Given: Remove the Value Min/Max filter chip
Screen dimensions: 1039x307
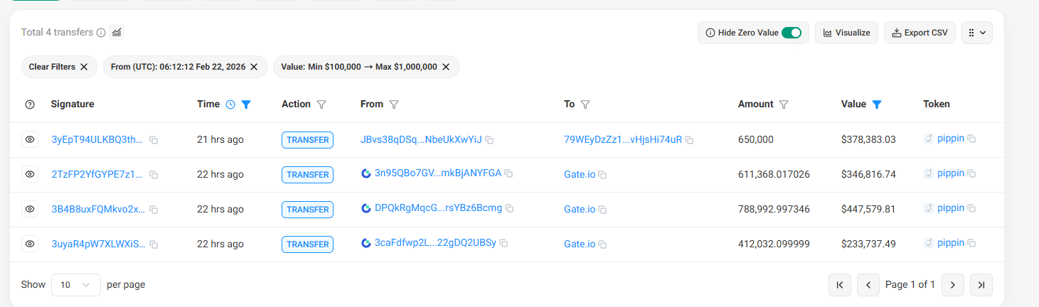Looking at the screenshot, I should coord(446,67).
